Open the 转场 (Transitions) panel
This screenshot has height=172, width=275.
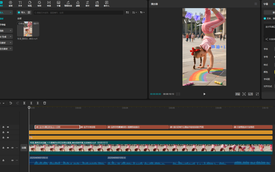pyautogui.click(x=49, y=4)
